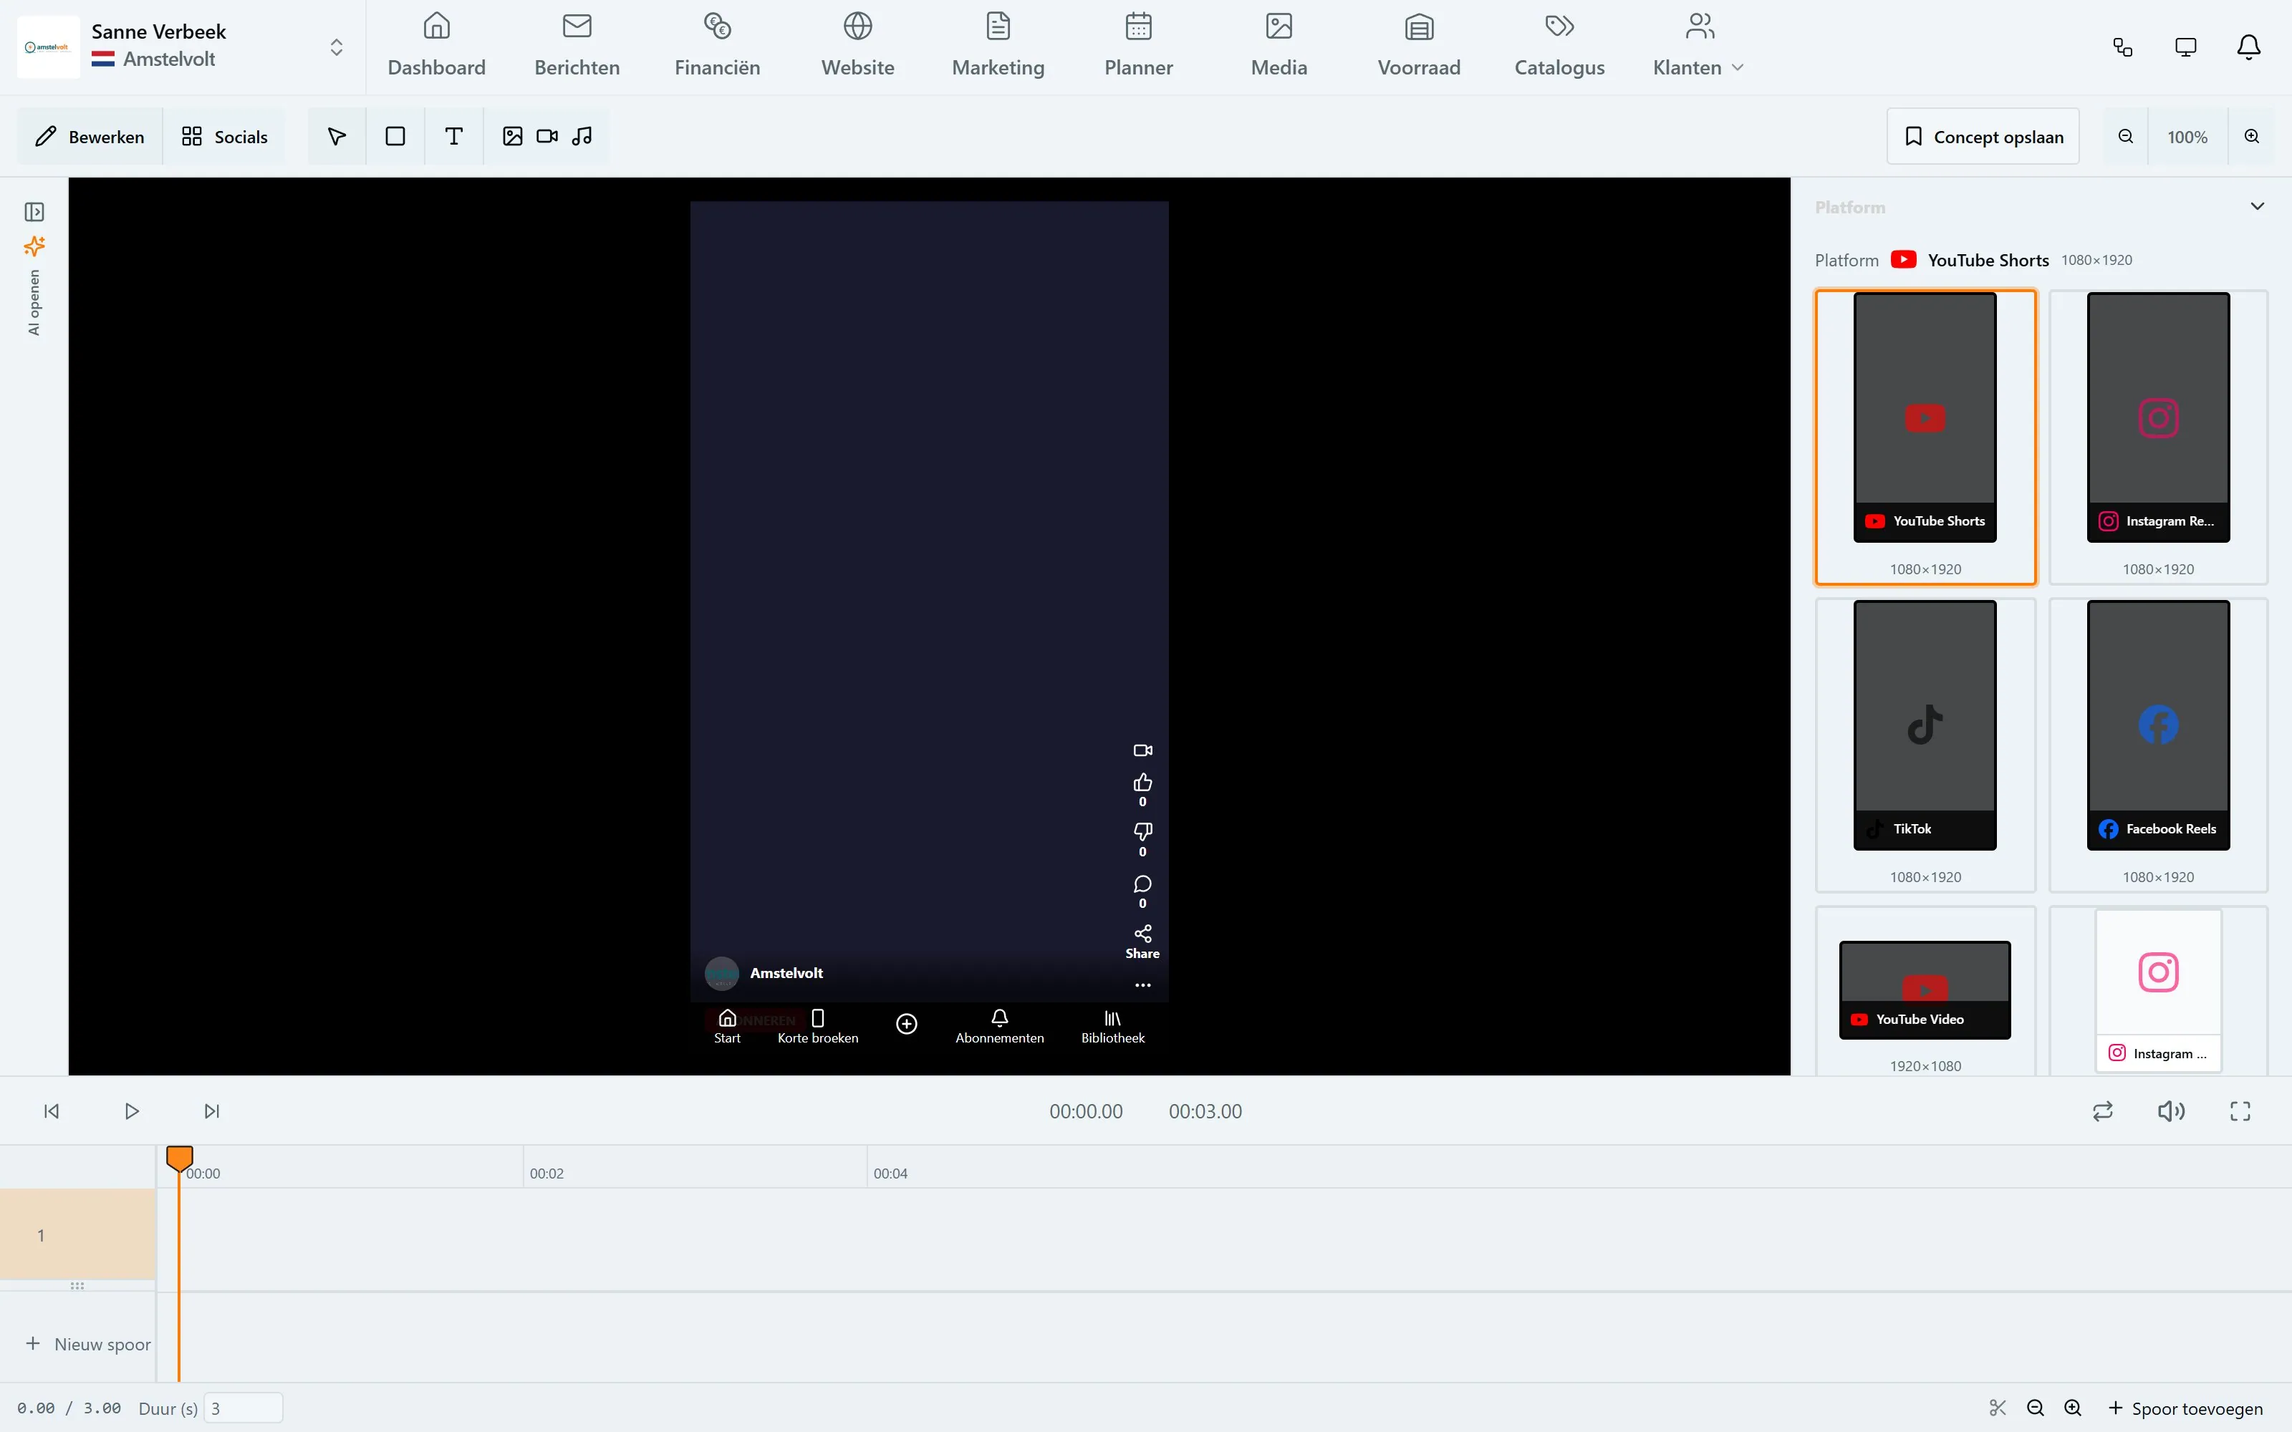Screen dimensions: 2292x1432
Task: Switch to the Bewerken tab
Action: click(90, 136)
